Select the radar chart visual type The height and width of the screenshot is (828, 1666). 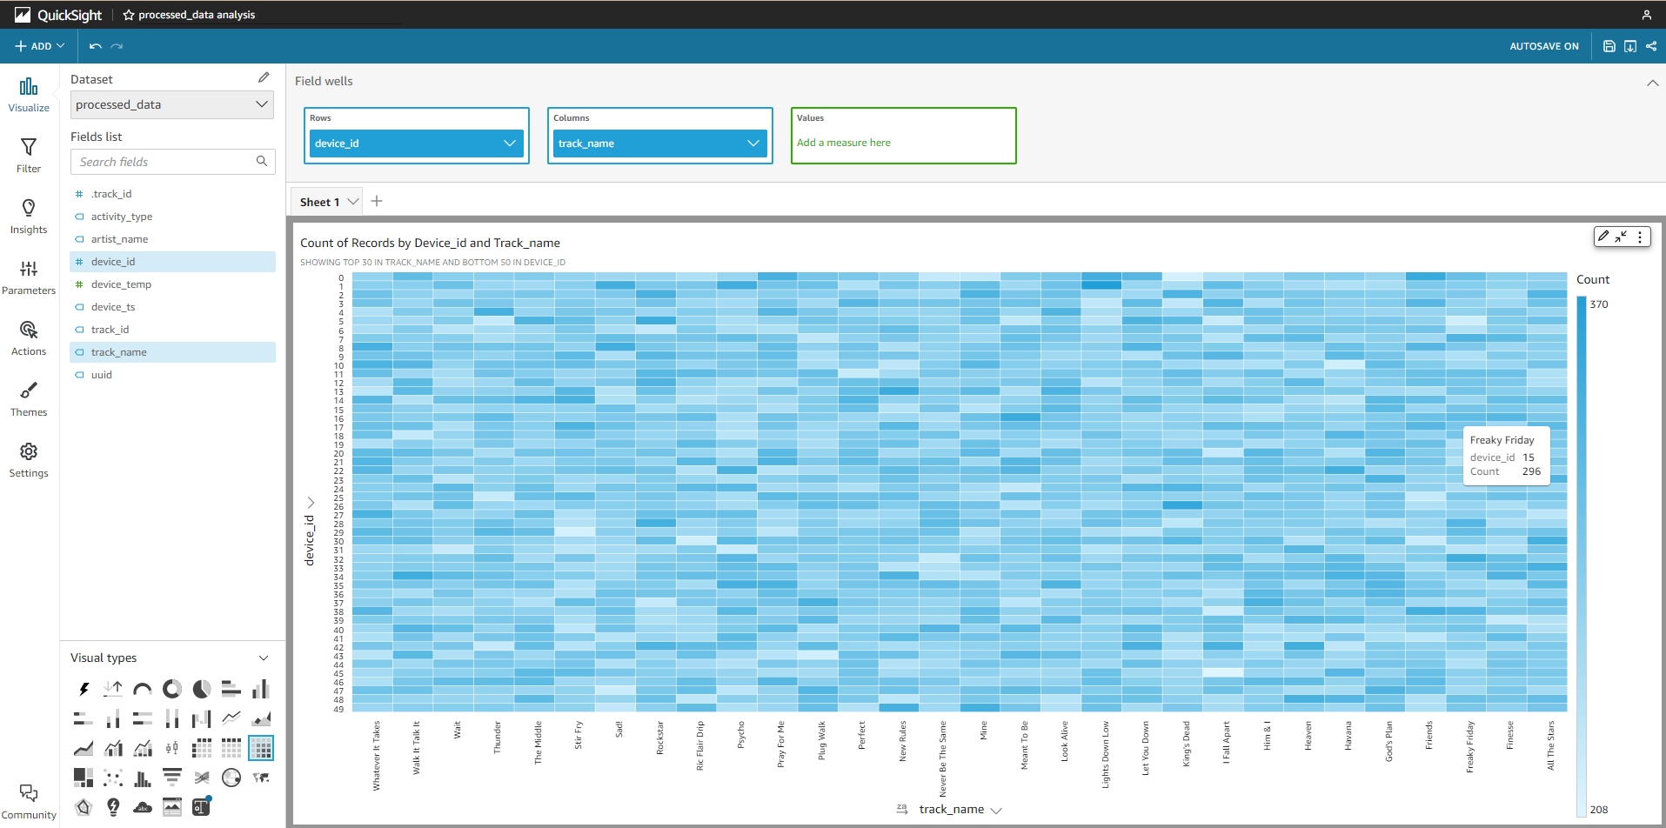tap(84, 807)
